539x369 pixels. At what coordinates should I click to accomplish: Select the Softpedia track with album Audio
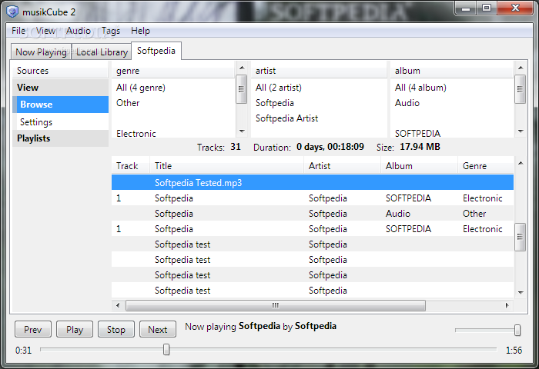(313, 214)
